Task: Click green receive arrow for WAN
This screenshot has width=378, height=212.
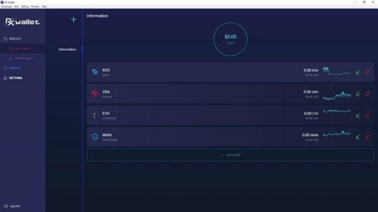Action: [x=358, y=137]
